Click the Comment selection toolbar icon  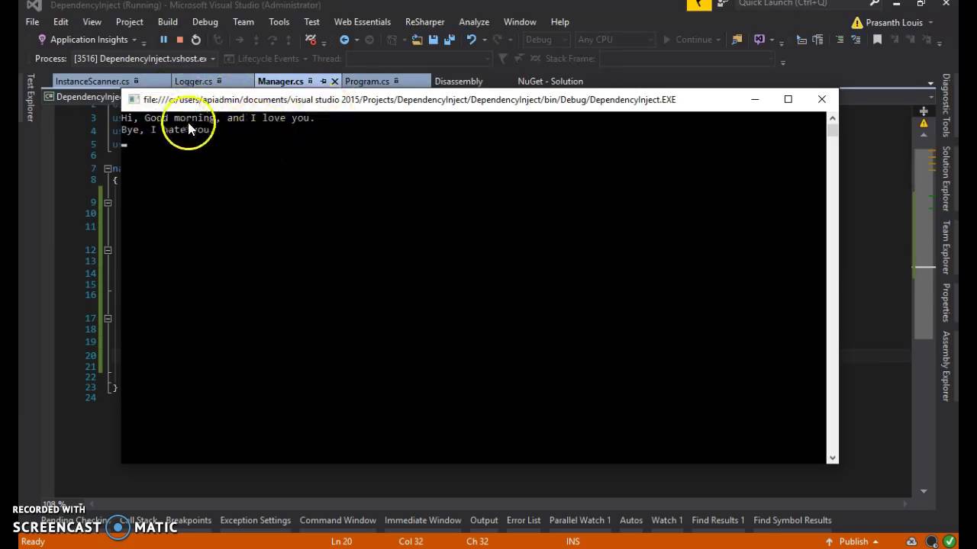click(x=839, y=40)
